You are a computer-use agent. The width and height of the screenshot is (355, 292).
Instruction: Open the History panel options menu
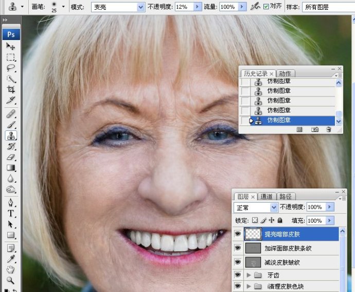click(x=338, y=75)
